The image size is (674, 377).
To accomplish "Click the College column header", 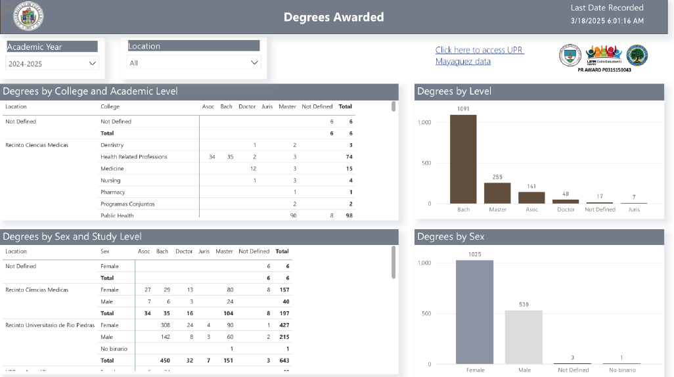I will coord(110,106).
